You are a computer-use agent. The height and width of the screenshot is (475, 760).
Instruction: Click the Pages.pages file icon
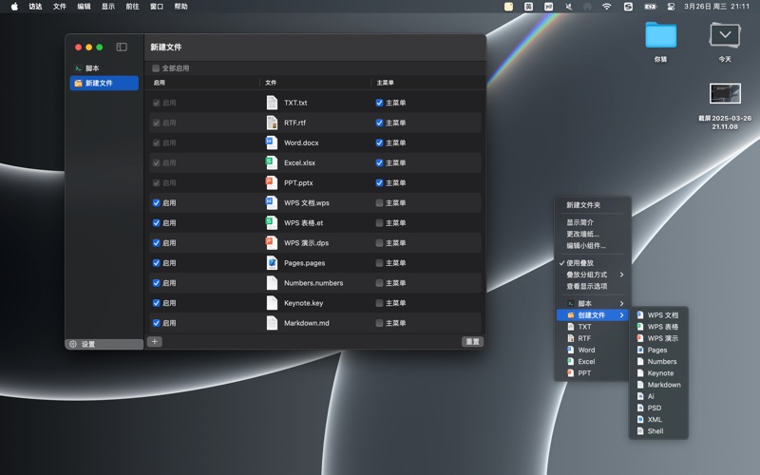pyautogui.click(x=272, y=263)
